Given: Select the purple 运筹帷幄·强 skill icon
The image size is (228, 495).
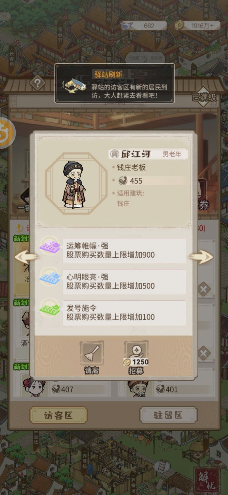Looking at the screenshot, I should pos(50,247).
